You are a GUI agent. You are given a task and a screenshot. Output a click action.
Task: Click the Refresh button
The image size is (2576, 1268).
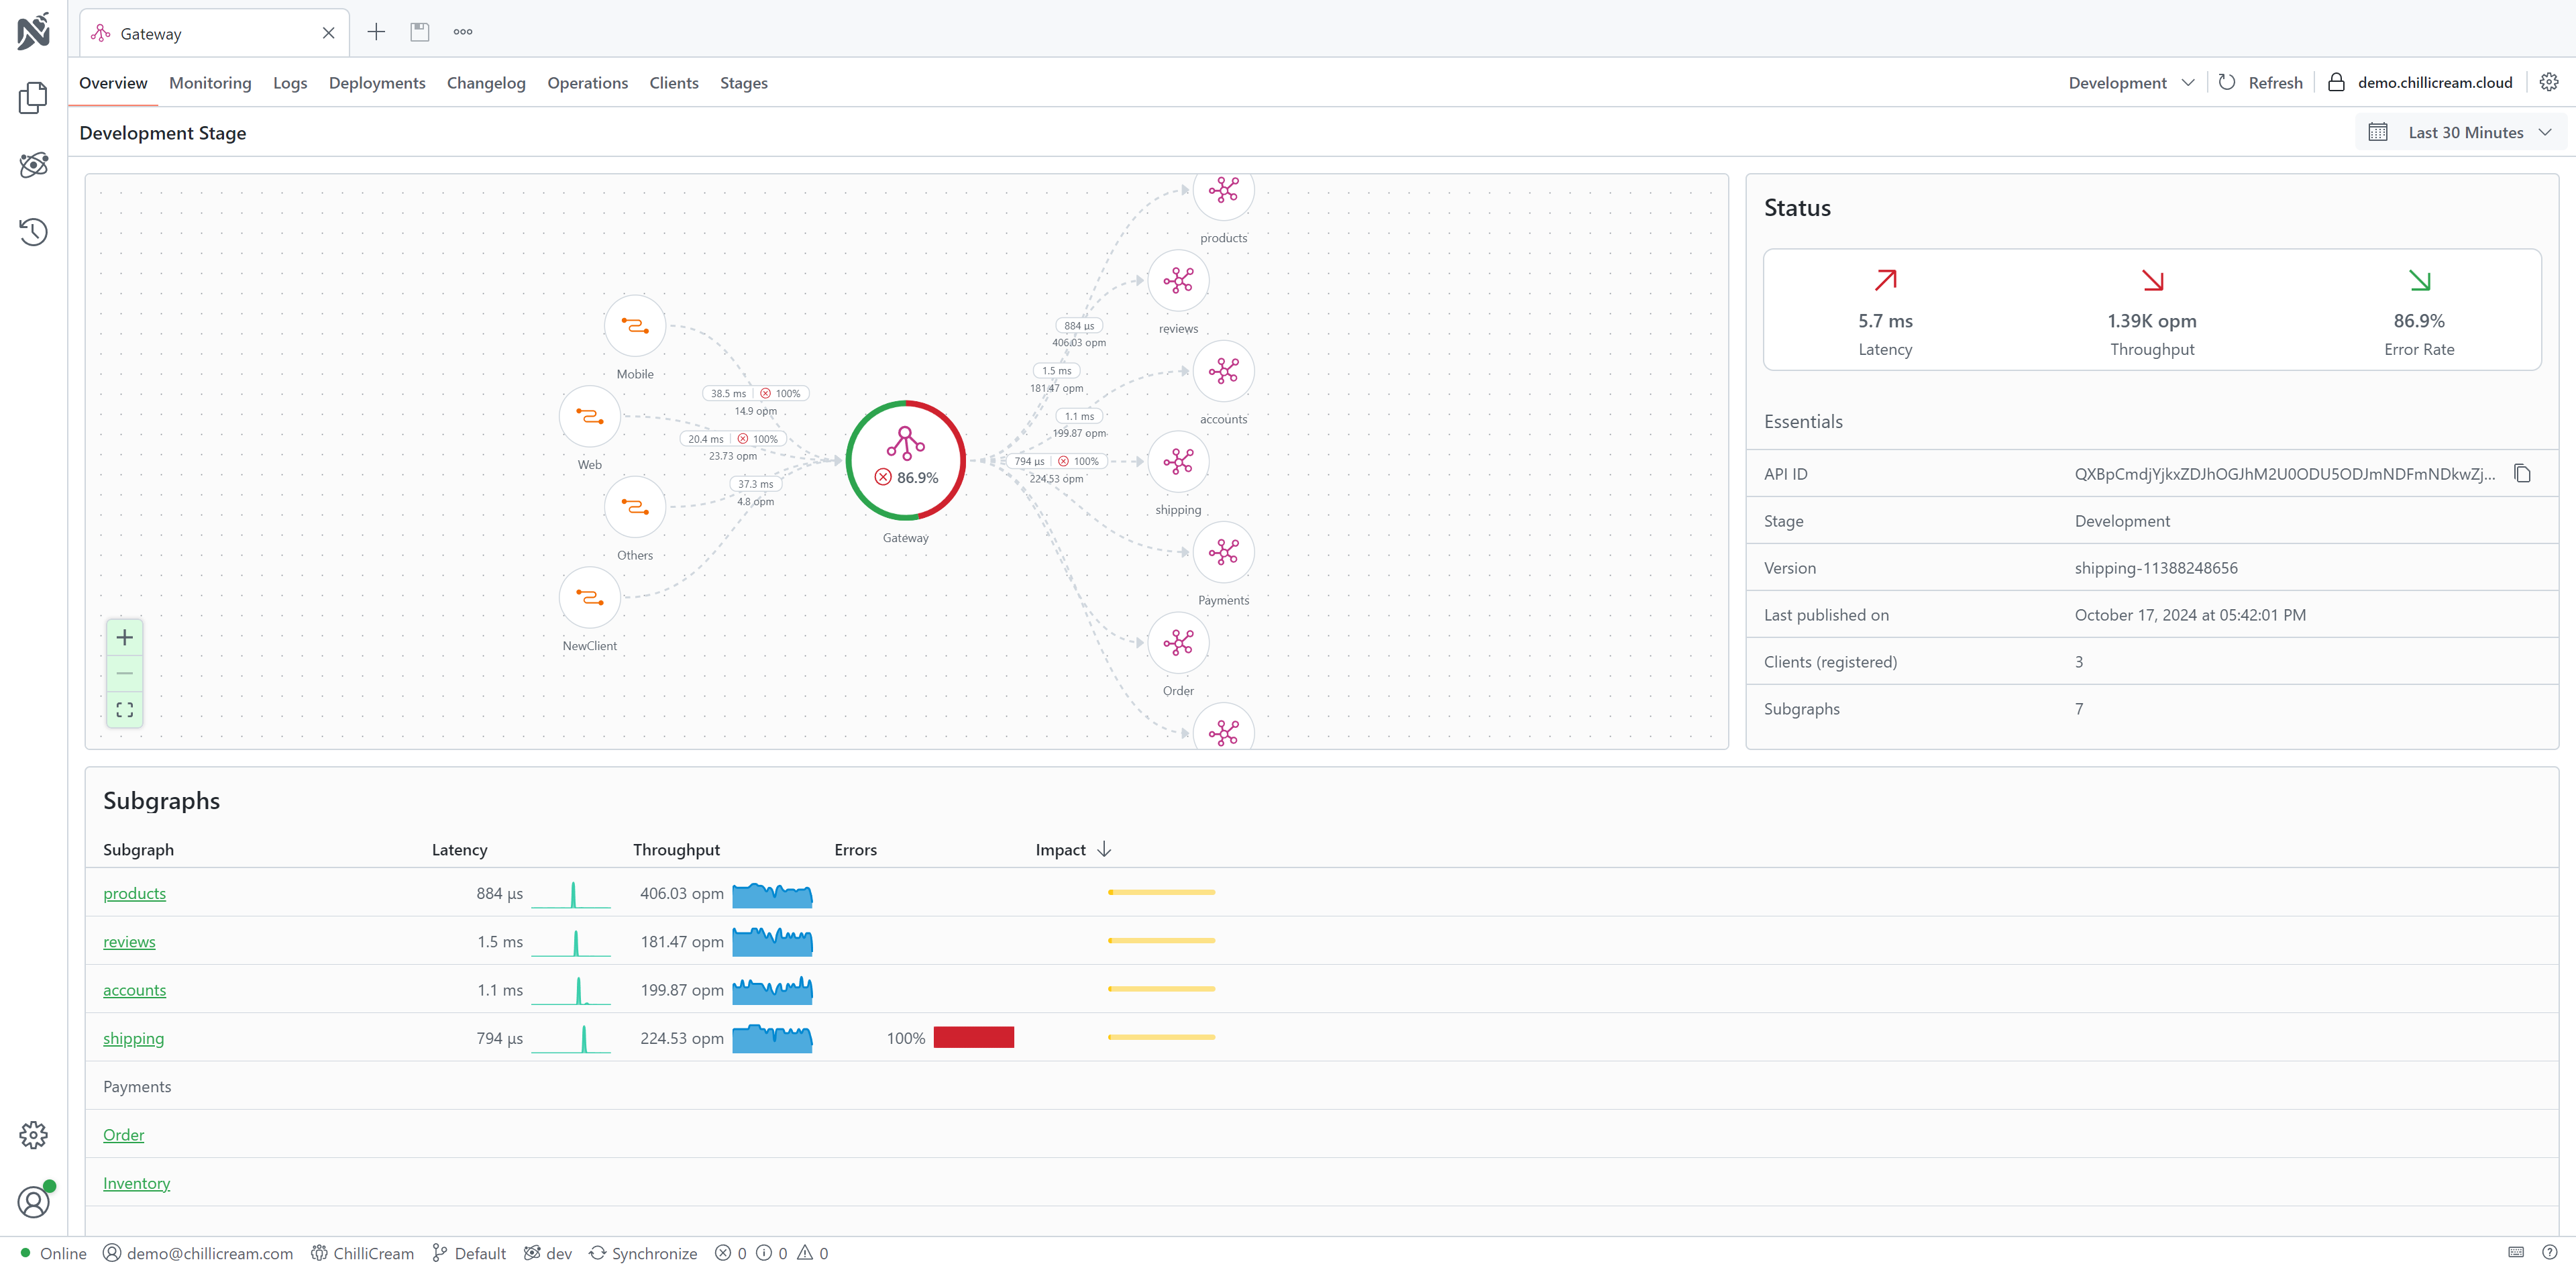tap(2261, 82)
